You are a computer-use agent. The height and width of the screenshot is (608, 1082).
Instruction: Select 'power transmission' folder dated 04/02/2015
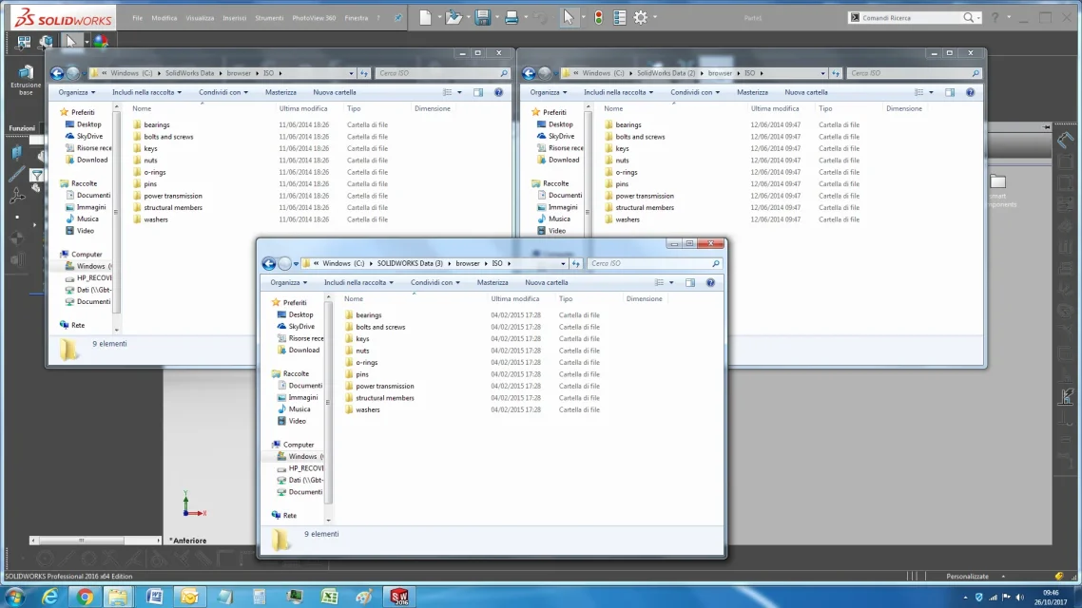[384, 386]
